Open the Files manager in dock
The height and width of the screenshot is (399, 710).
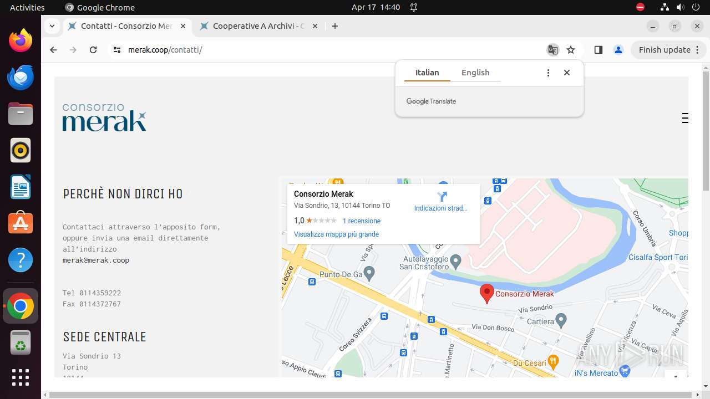tap(21, 114)
